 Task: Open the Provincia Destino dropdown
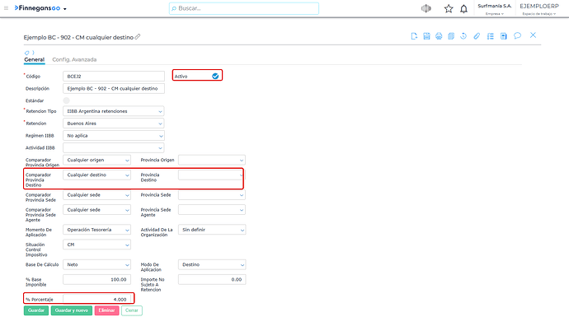[210, 175]
